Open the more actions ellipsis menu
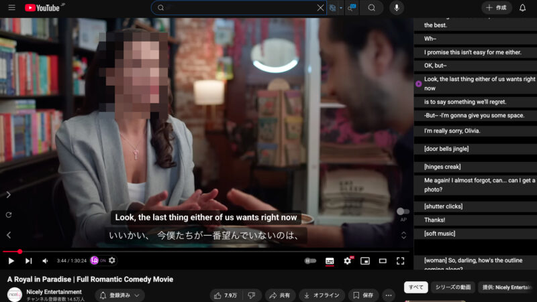Viewport: 537px width, 302px height. (x=389, y=295)
